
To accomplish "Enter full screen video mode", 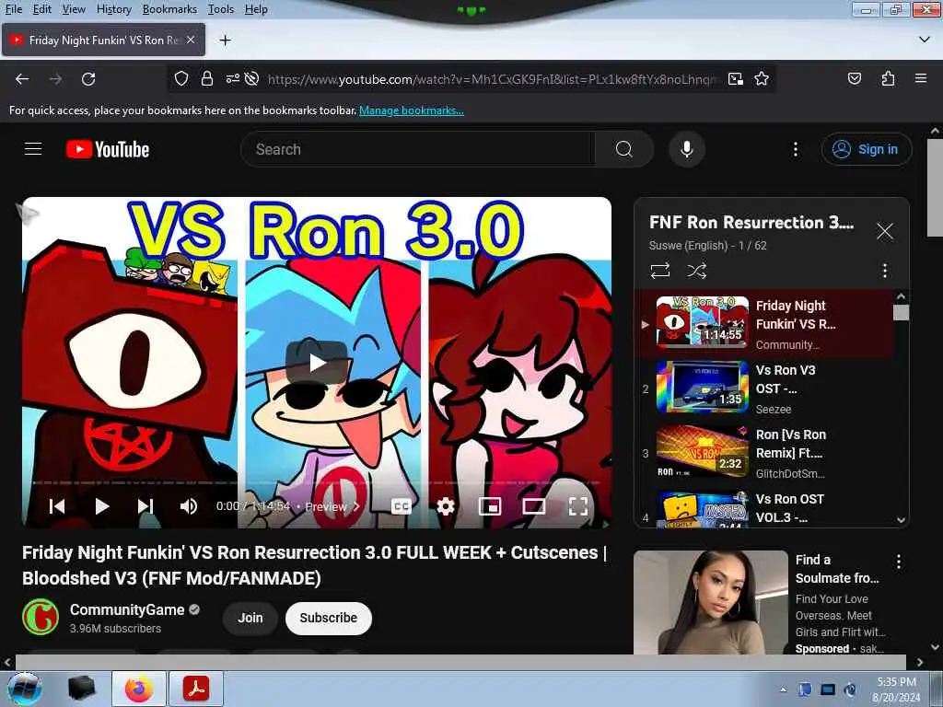I will [x=578, y=506].
